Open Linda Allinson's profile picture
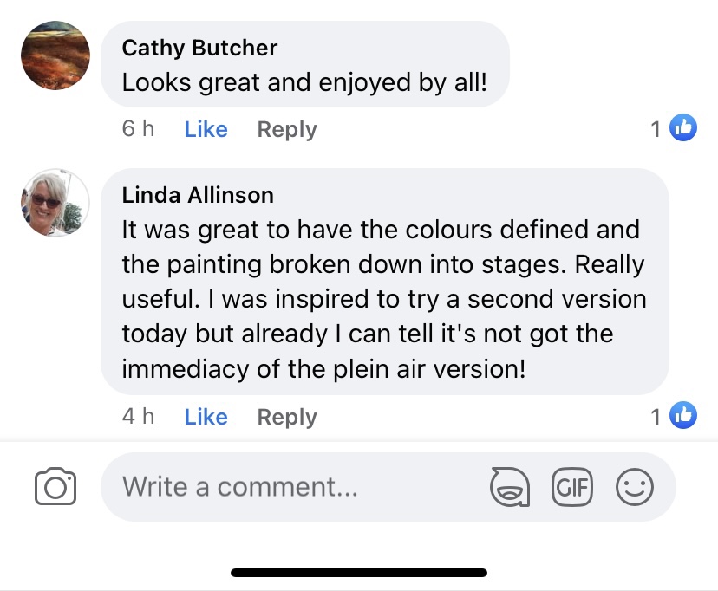The image size is (718, 591). point(55,203)
